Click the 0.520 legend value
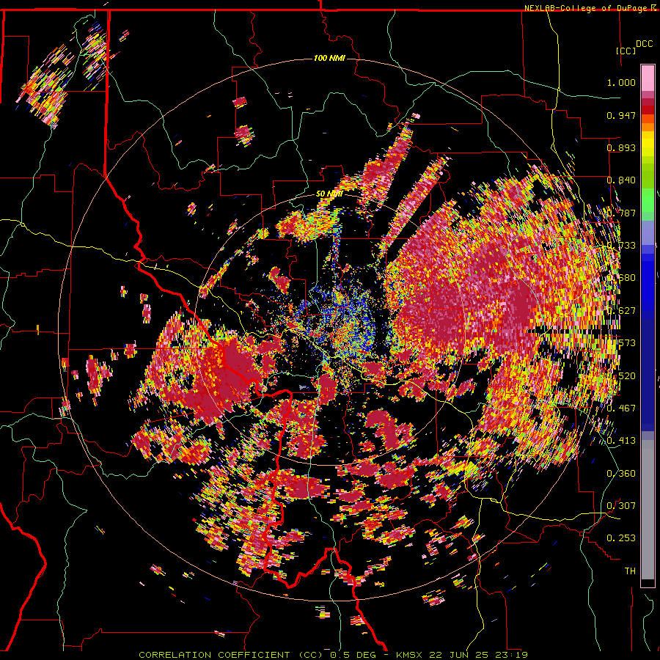 tap(621, 376)
